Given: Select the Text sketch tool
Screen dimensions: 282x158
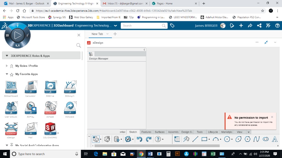Looking at the screenshot, I should click(275, 139).
